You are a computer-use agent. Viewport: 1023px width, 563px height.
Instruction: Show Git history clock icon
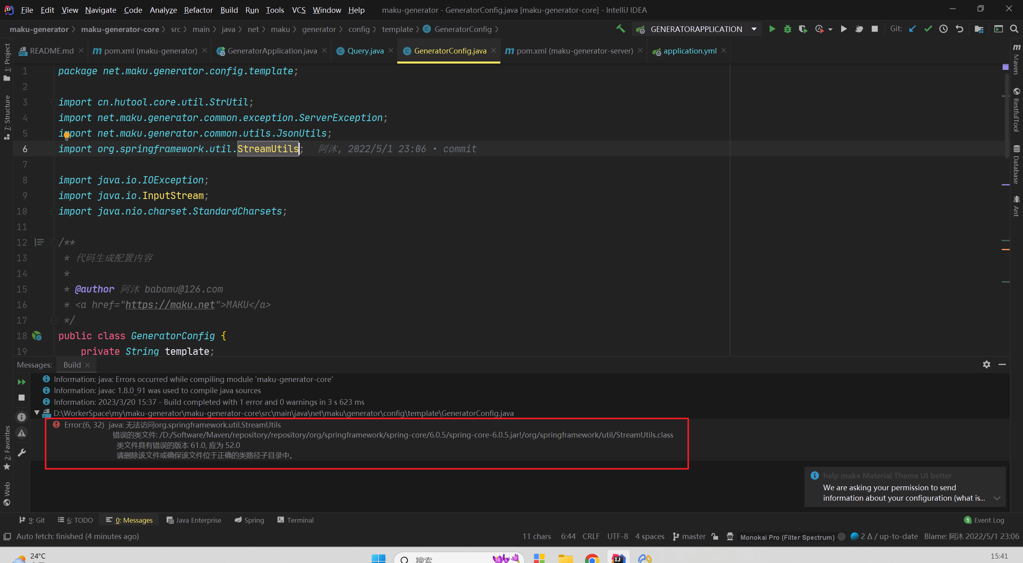943,29
